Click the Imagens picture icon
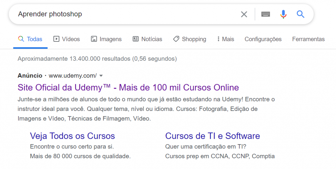 coord(94,39)
